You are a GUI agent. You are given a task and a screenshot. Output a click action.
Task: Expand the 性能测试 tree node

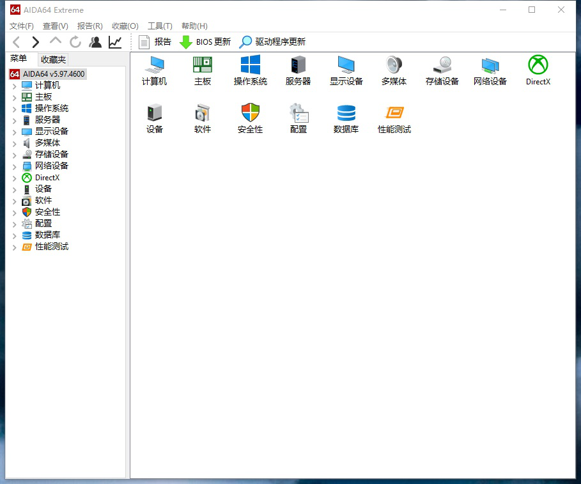pos(14,247)
